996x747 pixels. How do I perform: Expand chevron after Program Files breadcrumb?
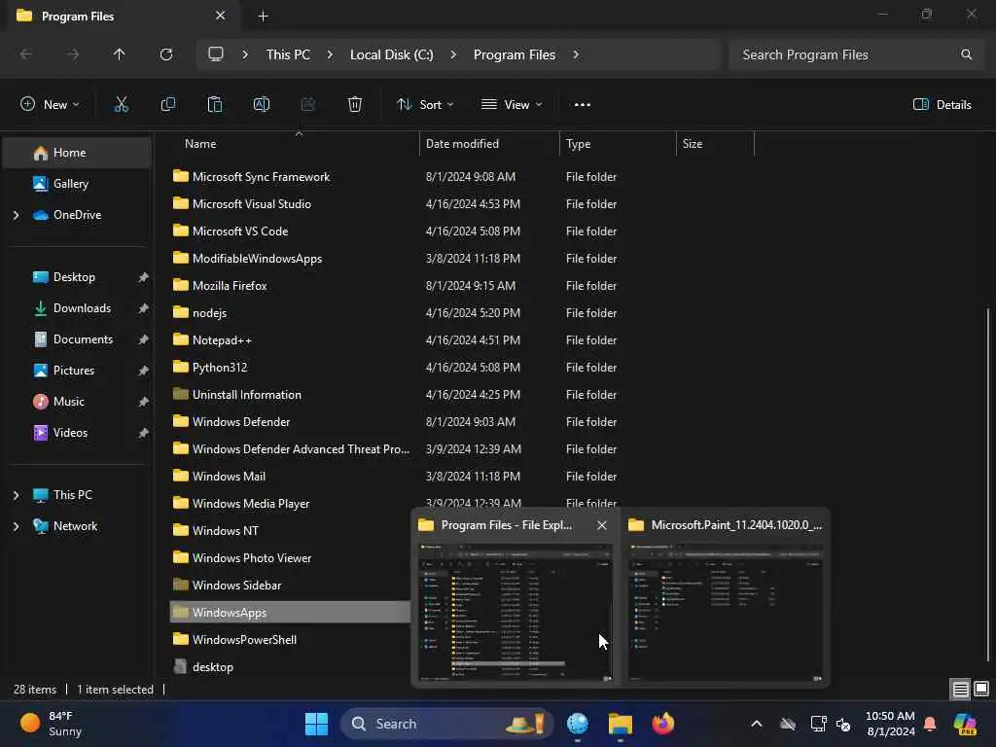coord(576,54)
